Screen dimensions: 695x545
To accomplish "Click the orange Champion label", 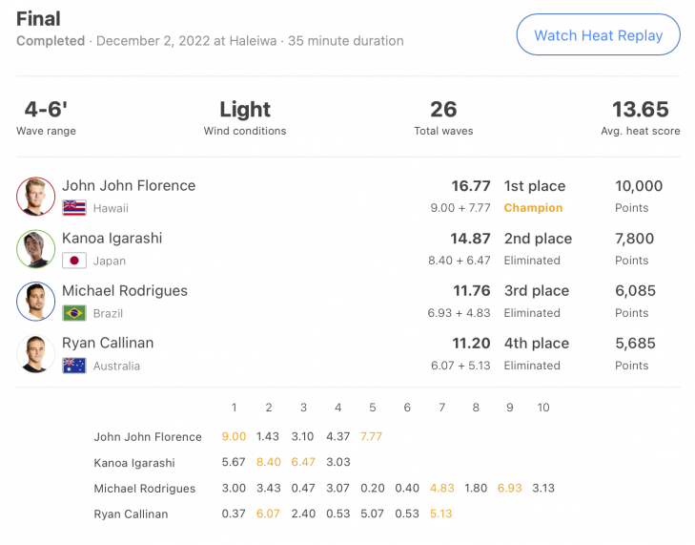I will tap(533, 208).
